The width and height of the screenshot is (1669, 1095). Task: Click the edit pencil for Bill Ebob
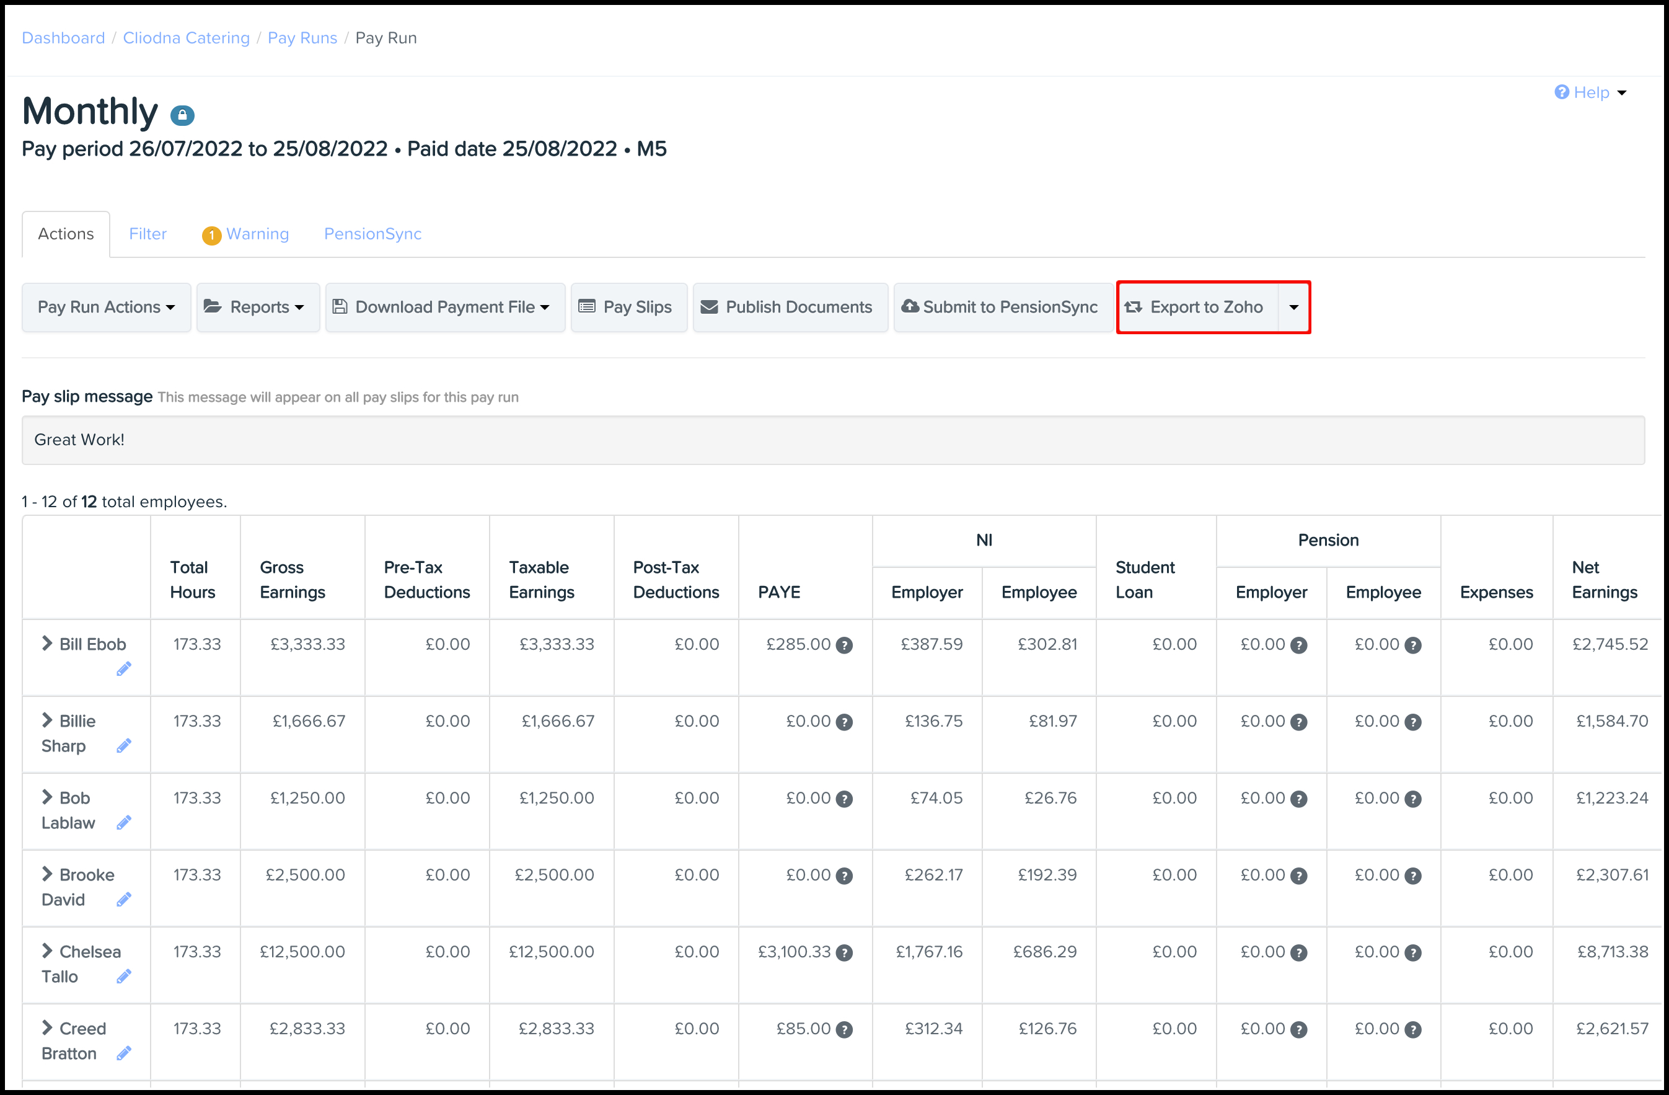[x=123, y=669]
